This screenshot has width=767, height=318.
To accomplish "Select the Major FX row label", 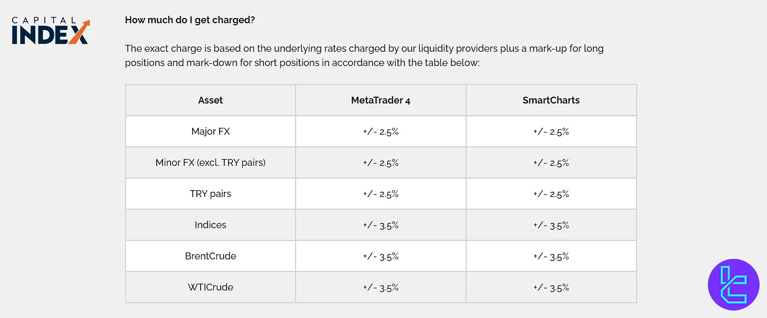I will click(x=211, y=132).
